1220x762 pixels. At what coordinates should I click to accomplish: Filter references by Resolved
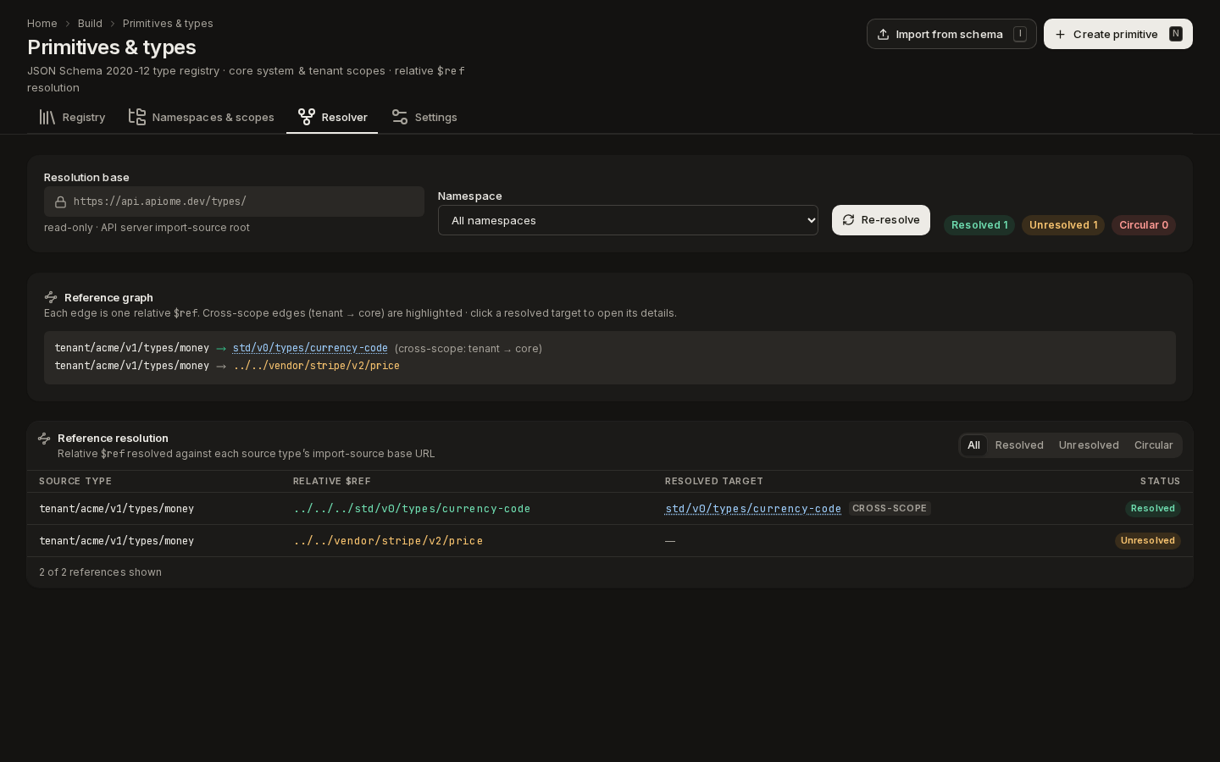point(1019,445)
